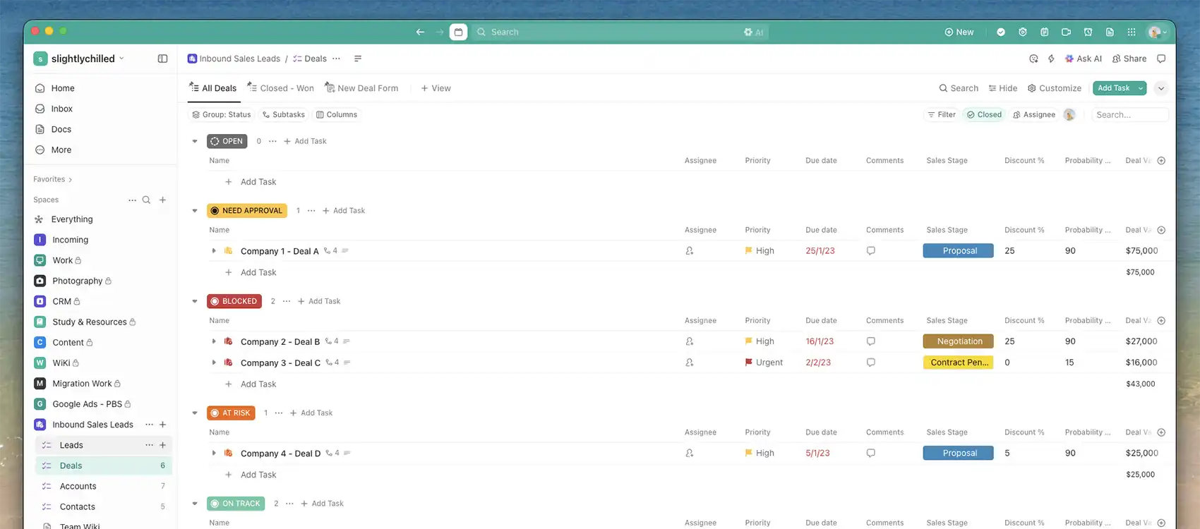Open the My Tasks checkmark icon in top bar
1200x529 pixels.
coord(1000,32)
